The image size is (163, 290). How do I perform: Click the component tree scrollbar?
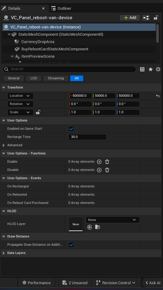click(x=158, y=33)
